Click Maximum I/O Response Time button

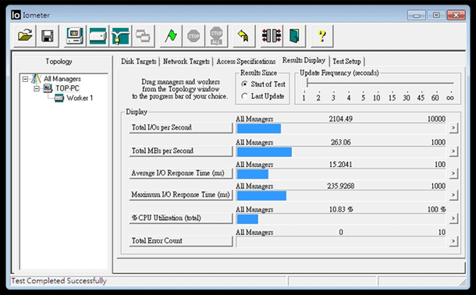click(181, 195)
